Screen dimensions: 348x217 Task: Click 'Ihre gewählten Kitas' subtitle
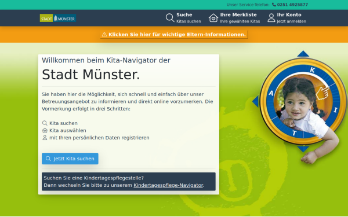240,21
